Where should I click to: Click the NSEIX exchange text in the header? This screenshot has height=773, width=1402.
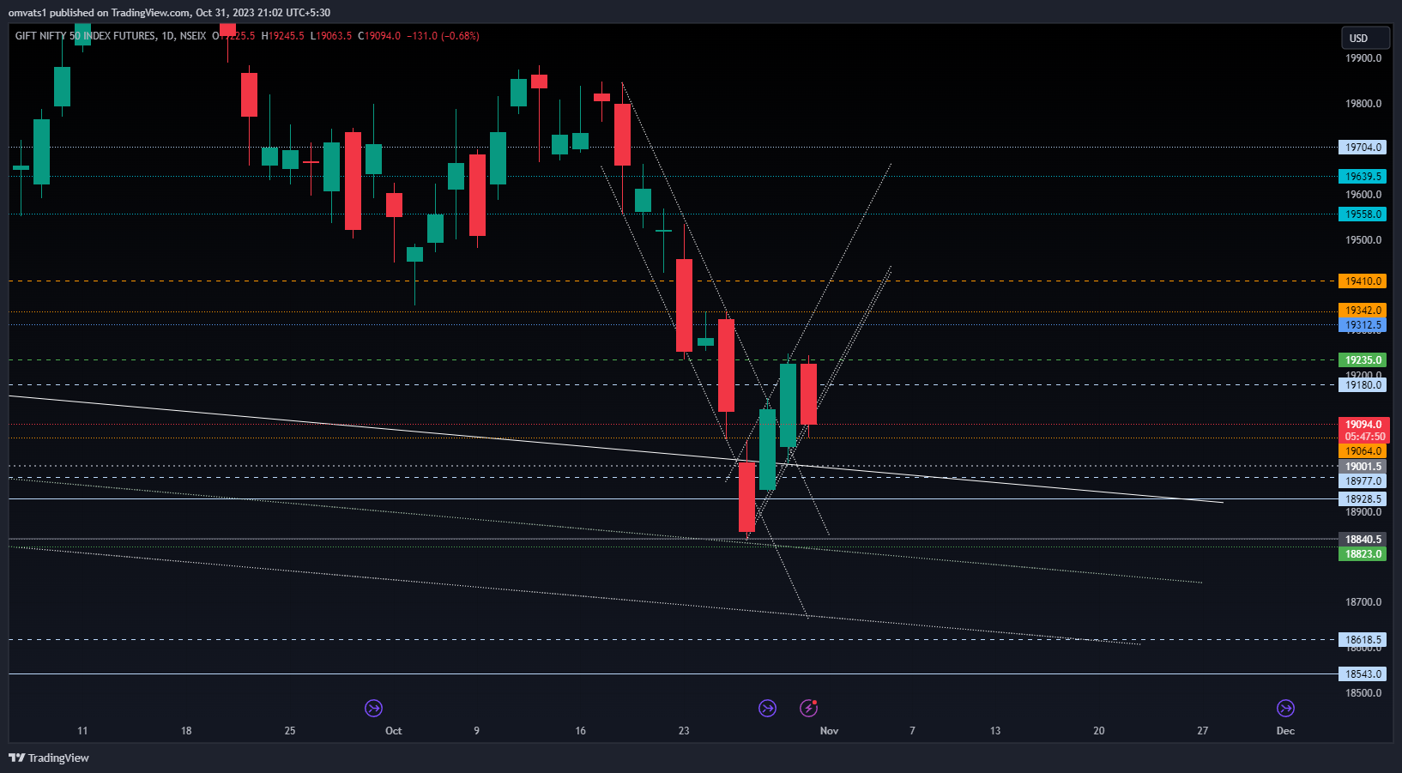(x=193, y=36)
